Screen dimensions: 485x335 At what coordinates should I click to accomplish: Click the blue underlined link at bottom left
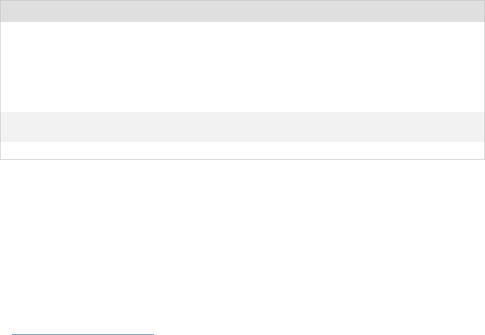tap(83, 332)
